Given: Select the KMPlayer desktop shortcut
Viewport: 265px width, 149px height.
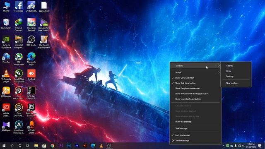Looking at the screenshot, I should tap(6, 126).
